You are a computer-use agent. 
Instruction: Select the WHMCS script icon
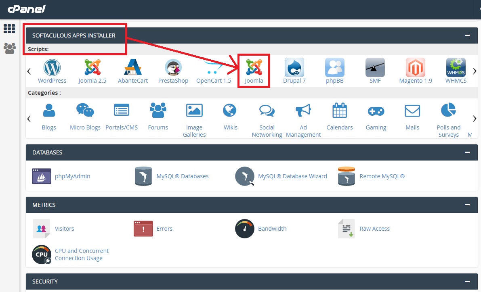456,67
